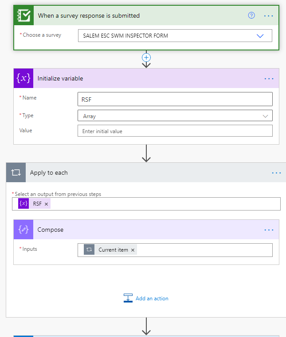Viewport: 286px width, 337px height.
Task: Open the Apply to each ellipsis menu
Action: click(276, 173)
